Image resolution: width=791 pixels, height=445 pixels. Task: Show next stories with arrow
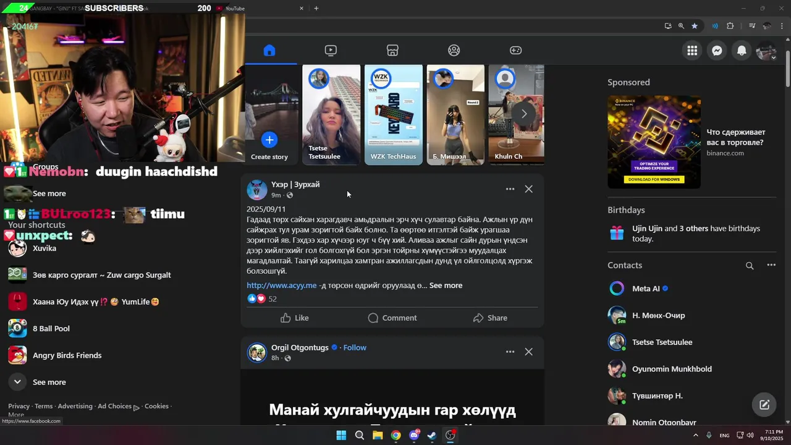pyautogui.click(x=523, y=114)
